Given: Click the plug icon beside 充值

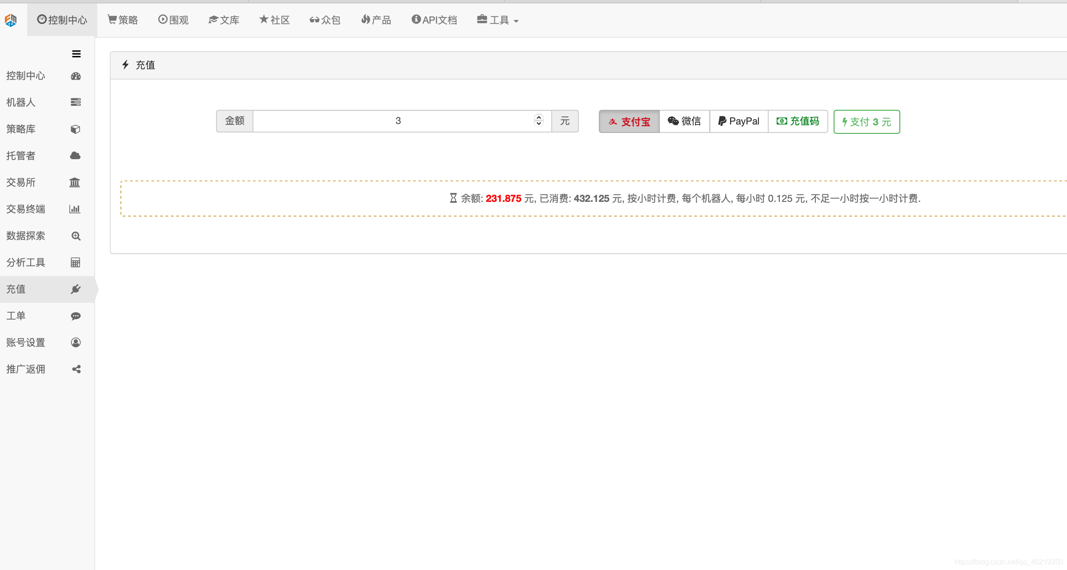Looking at the screenshot, I should tap(76, 289).
